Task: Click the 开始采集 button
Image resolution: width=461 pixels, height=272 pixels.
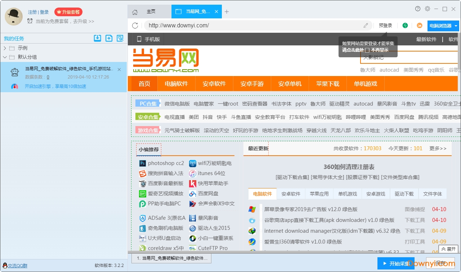Action: tap(396, 264)
